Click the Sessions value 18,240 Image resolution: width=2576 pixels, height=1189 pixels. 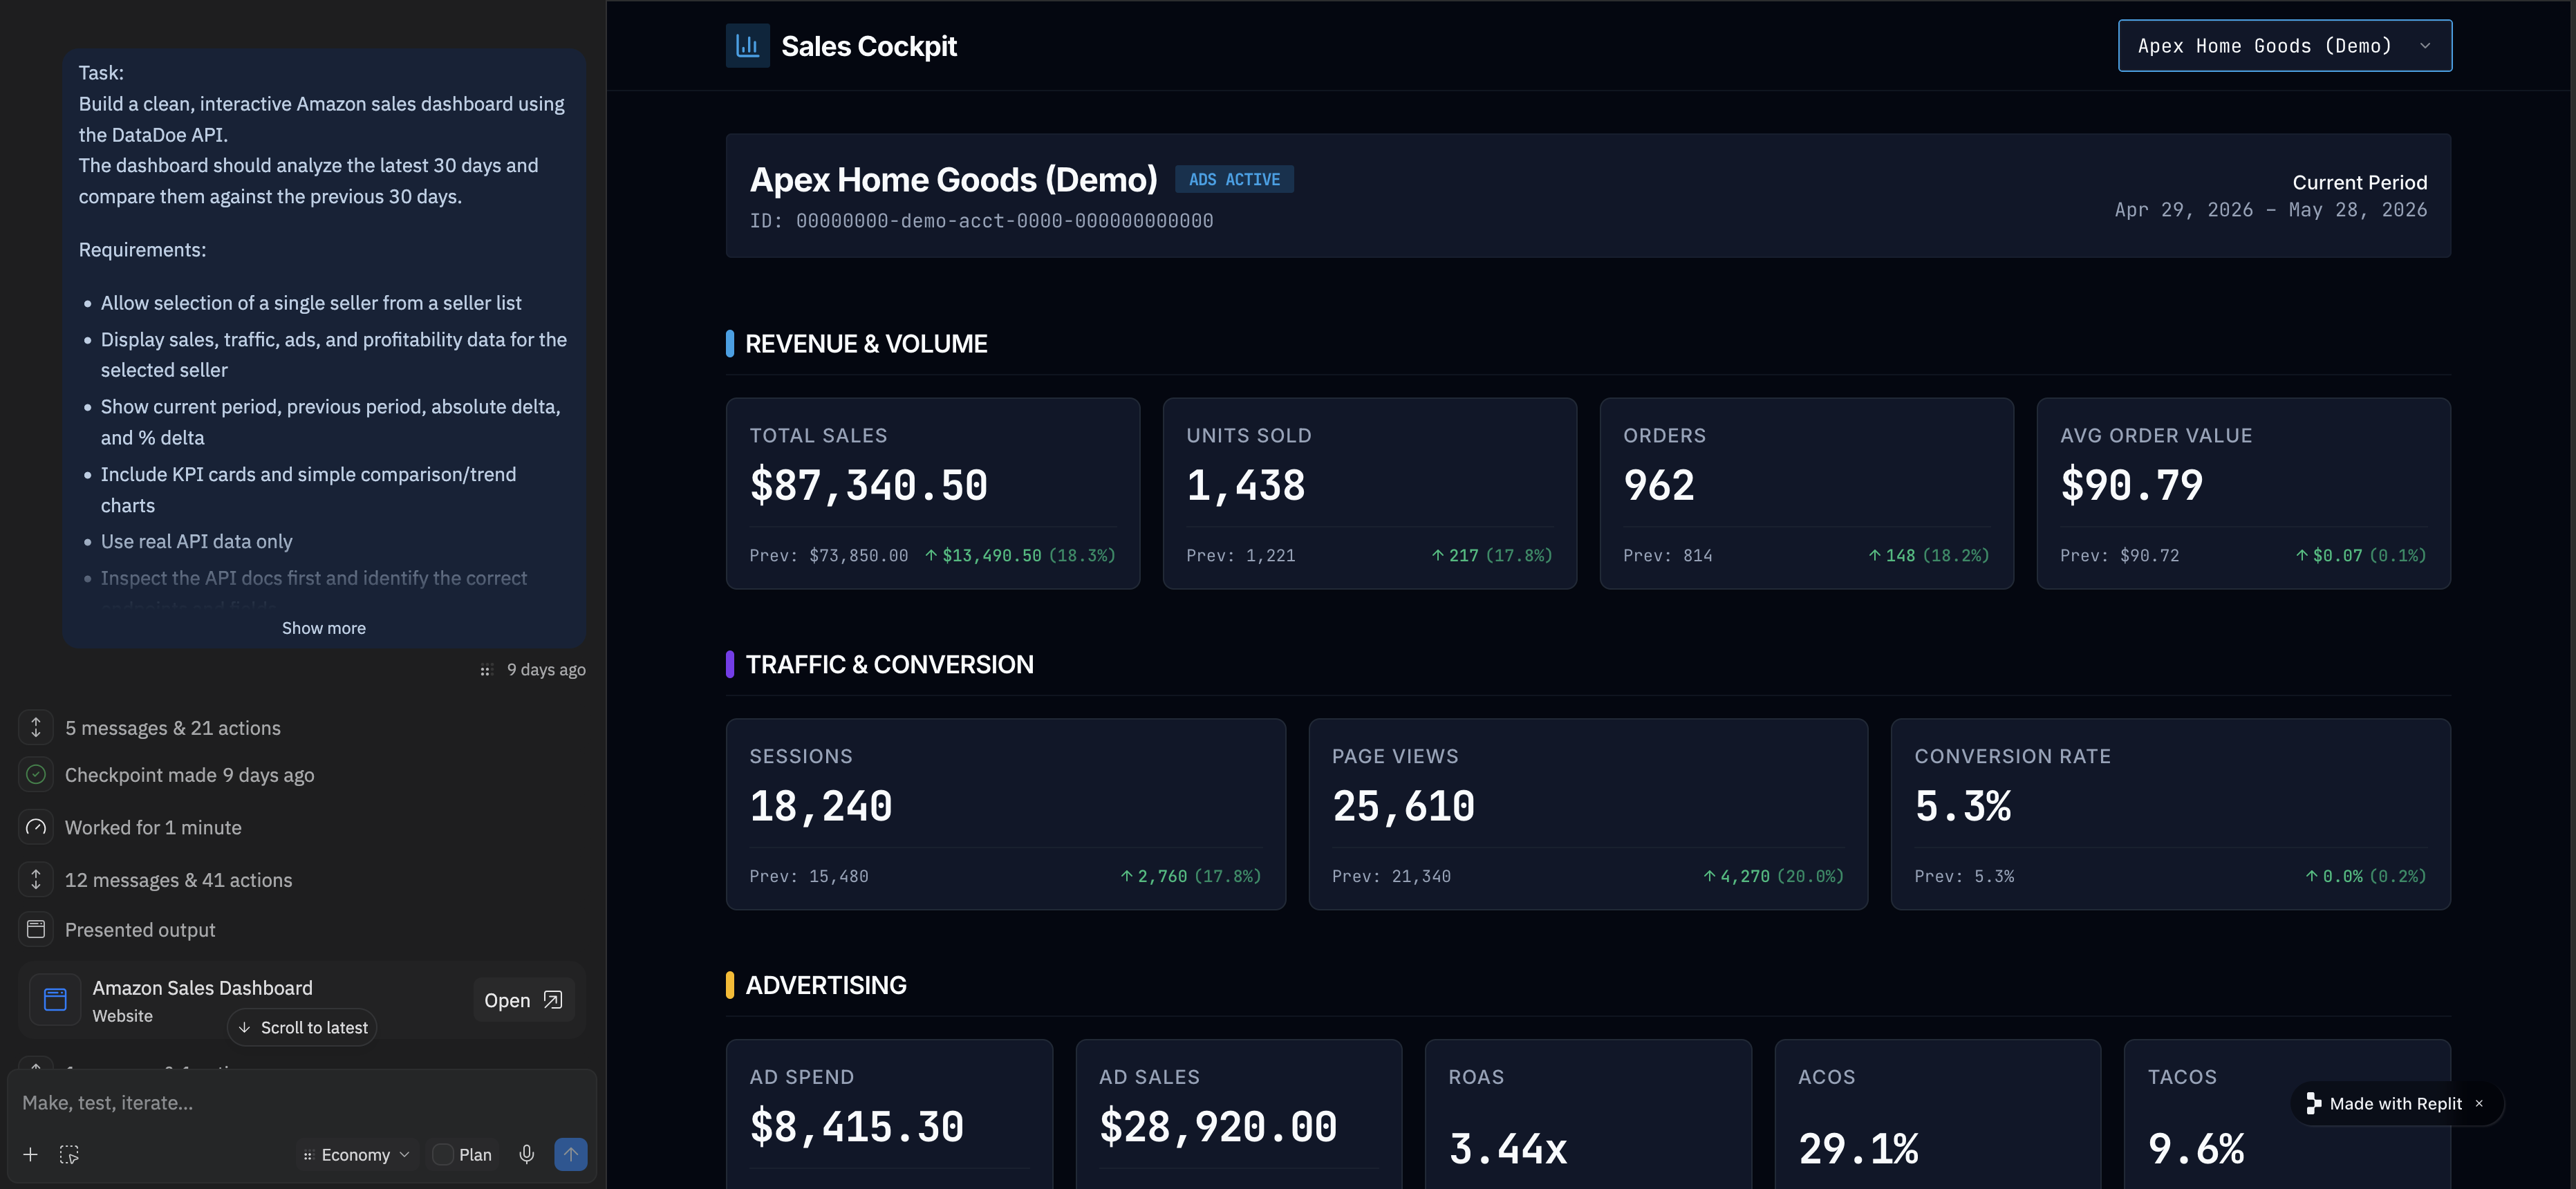(821, 806)
